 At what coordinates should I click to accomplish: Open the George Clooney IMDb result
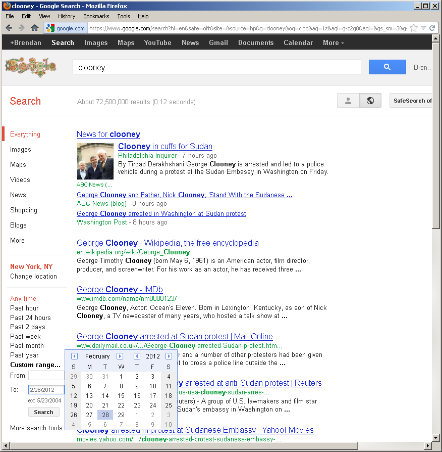pos(120,289)
